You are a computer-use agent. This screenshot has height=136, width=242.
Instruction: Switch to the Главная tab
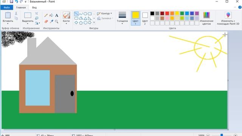(x=21, y=8)
